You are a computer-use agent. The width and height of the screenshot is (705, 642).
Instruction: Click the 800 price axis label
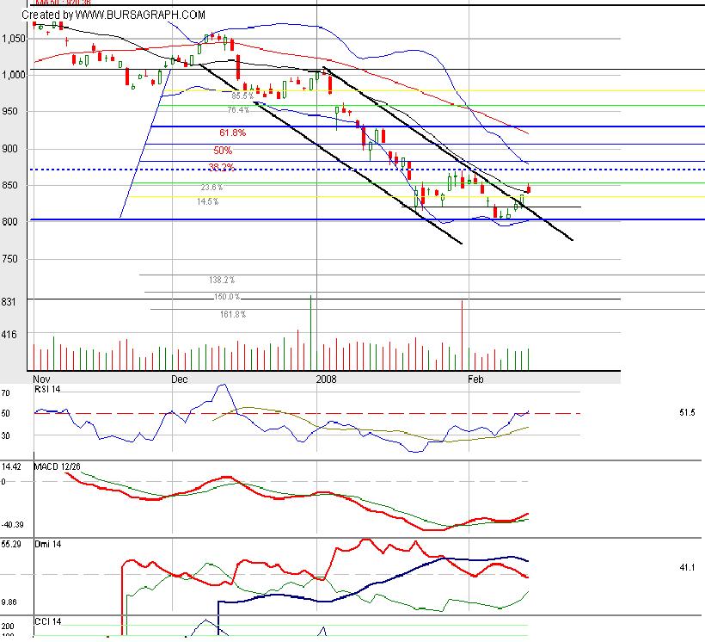click(x=9, y=221)
